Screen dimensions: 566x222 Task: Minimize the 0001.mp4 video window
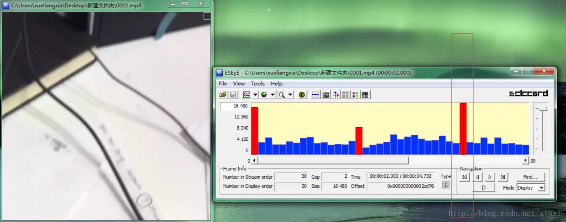coord(172,4)
